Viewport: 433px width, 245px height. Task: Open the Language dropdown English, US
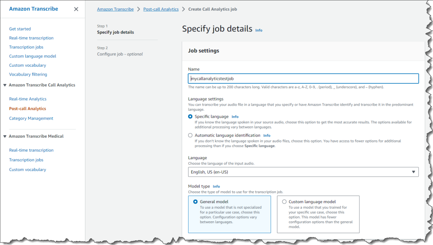tap(303, 172)
